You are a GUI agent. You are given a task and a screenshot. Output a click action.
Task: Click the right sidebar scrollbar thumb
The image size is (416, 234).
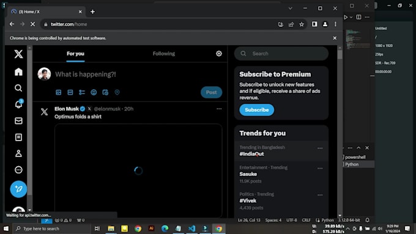coord(340,54)
